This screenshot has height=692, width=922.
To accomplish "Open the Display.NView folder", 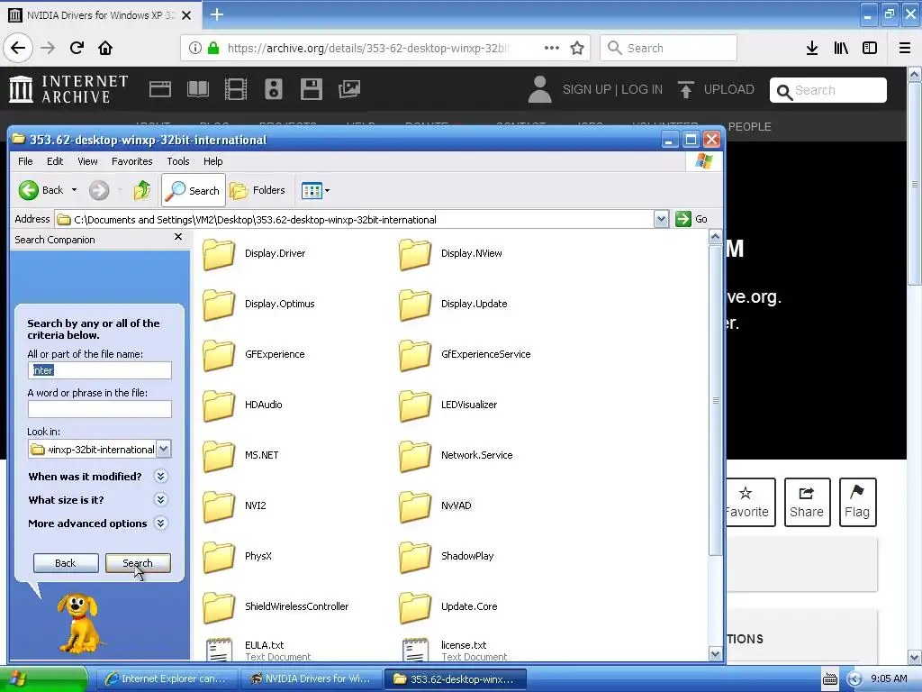I will (x=450, y=253).
